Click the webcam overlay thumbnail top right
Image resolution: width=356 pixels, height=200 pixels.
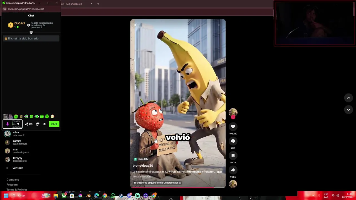315,23
